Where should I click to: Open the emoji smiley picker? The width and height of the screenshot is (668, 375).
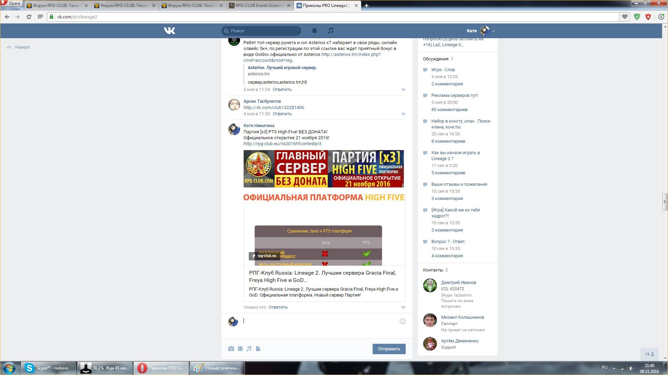click(x=403, y=322)
